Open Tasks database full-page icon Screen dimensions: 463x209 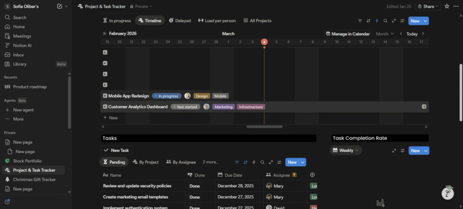click(271, 162)
